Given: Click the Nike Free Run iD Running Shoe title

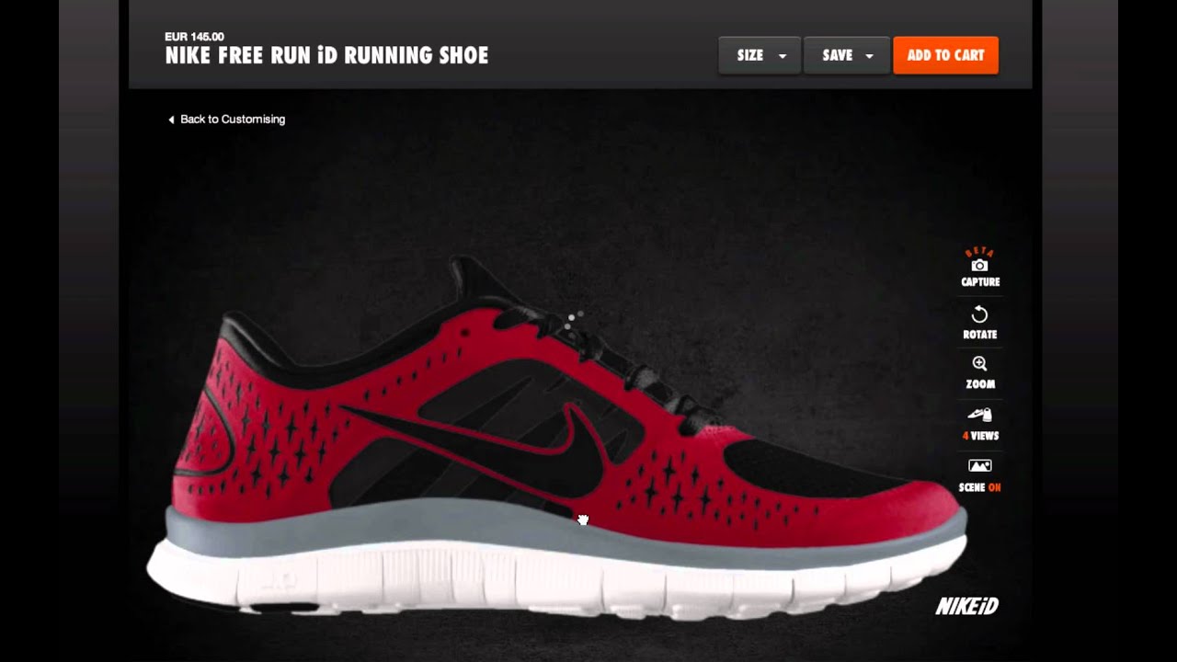Looking at the screenshot, I should tap(326, 55).
